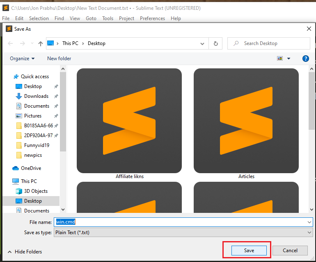Click the Desktop breadcrumb in address bar
This screenshot has width=316, height=262.
[x=96, y=43]
